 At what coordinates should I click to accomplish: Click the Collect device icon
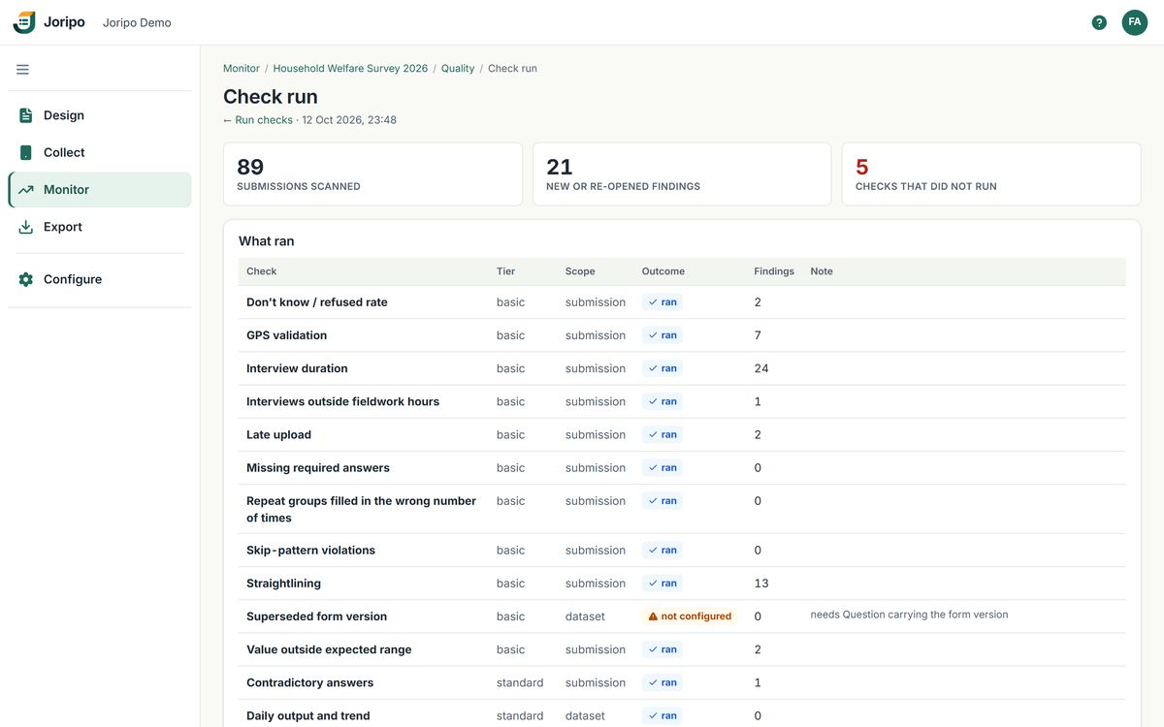click(26, 152)
